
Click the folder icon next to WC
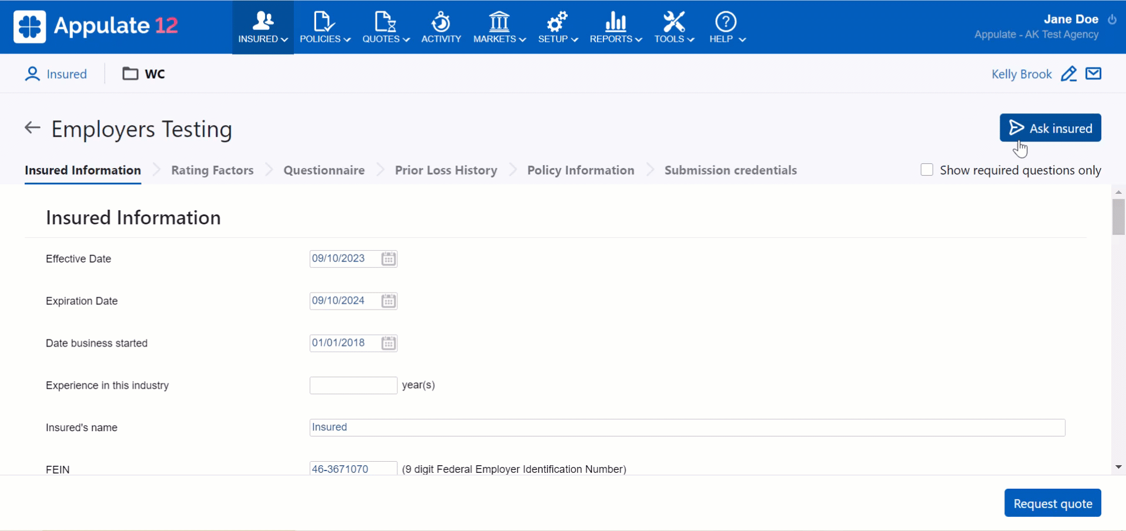coord(130,73)
